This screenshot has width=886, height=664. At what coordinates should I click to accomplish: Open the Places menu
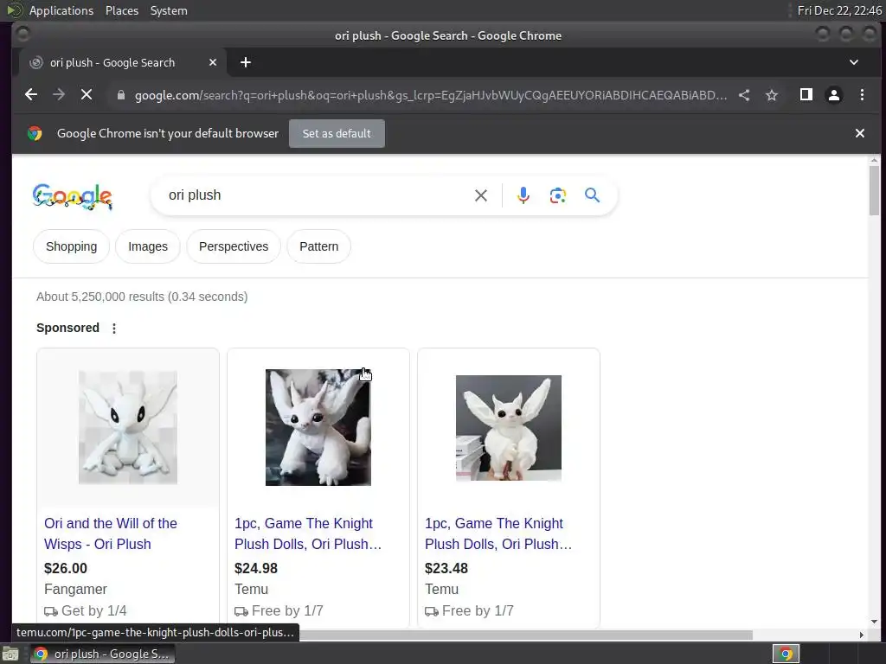[121, 10]
